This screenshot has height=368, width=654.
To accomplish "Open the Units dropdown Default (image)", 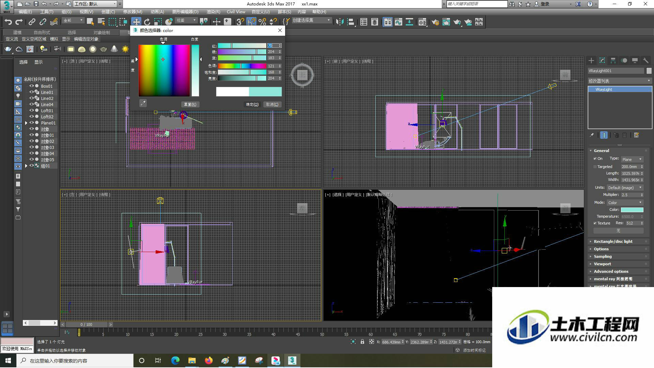I will point(625,188).
